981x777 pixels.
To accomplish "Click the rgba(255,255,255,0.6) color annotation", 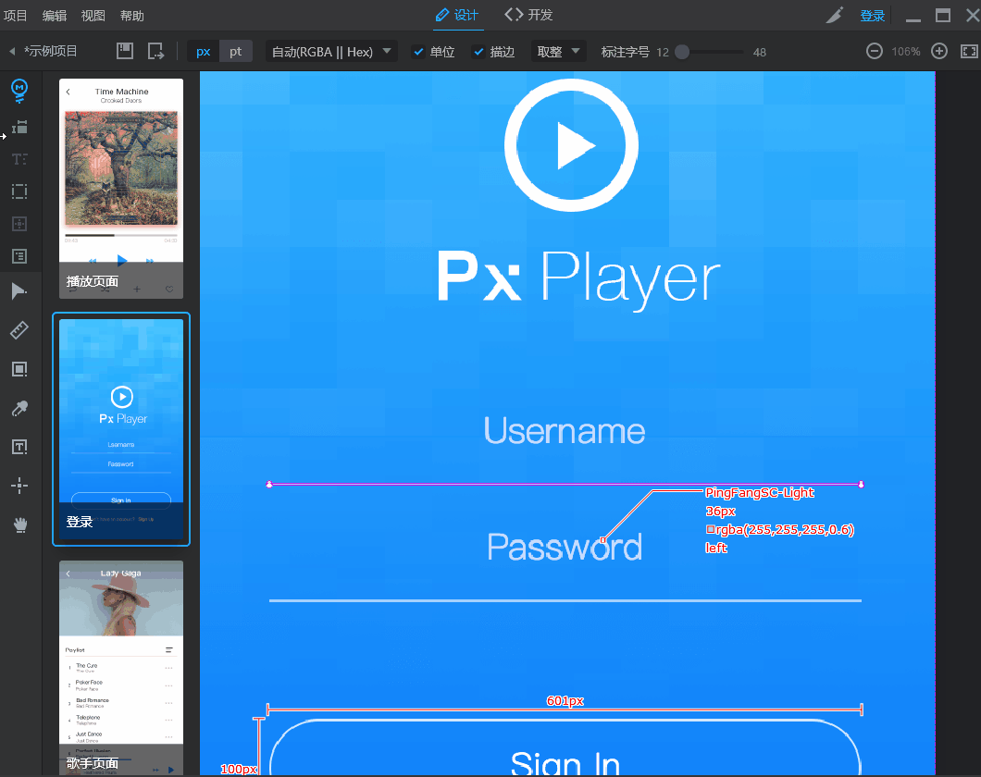I will click(785, 529).
